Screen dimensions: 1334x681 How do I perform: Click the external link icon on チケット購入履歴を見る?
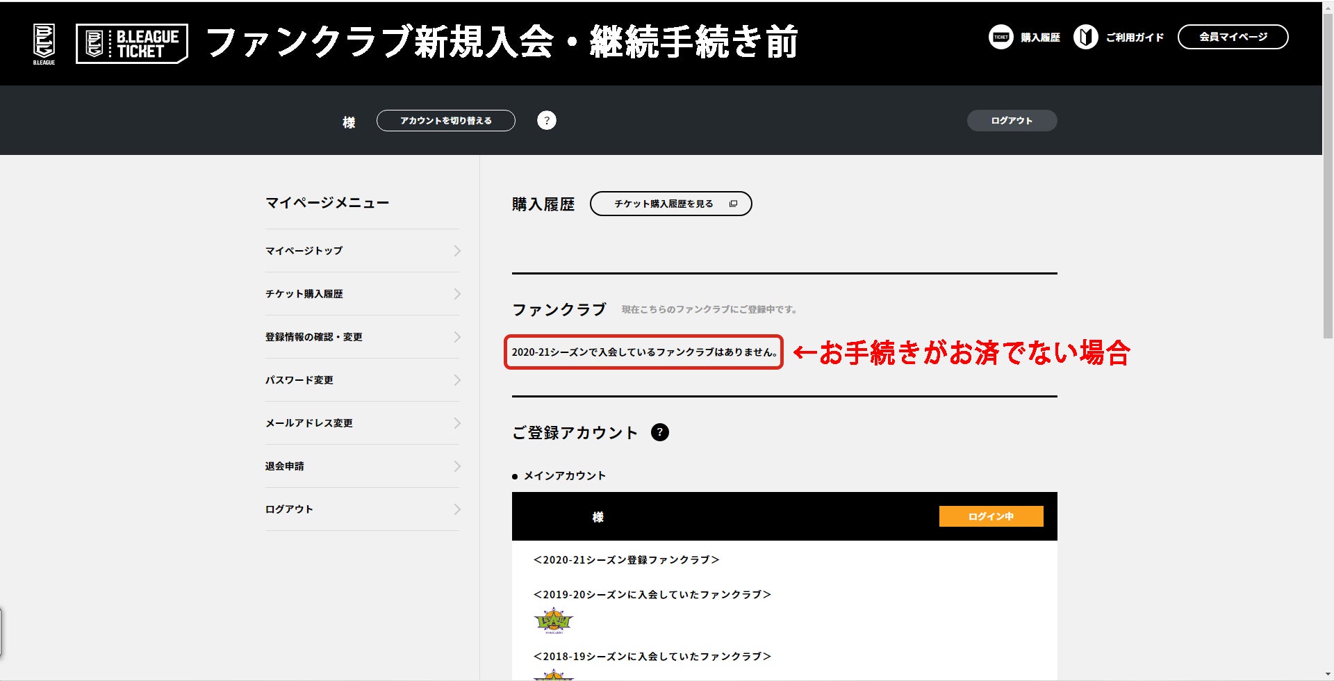click(x=733, y=204)
